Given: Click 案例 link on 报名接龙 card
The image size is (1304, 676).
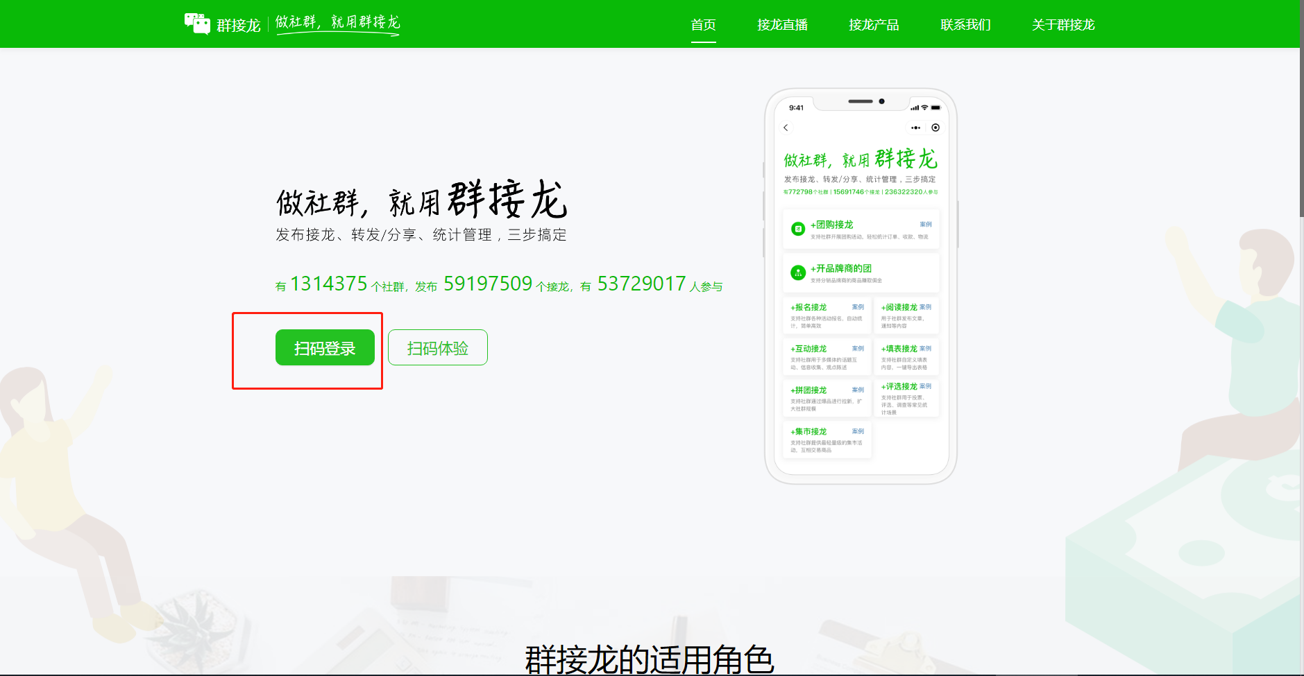Looking at the screenshot, I should coord(858,307).
